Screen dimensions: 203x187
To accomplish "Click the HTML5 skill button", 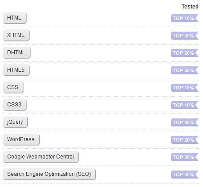I will (x=16, y=70).
